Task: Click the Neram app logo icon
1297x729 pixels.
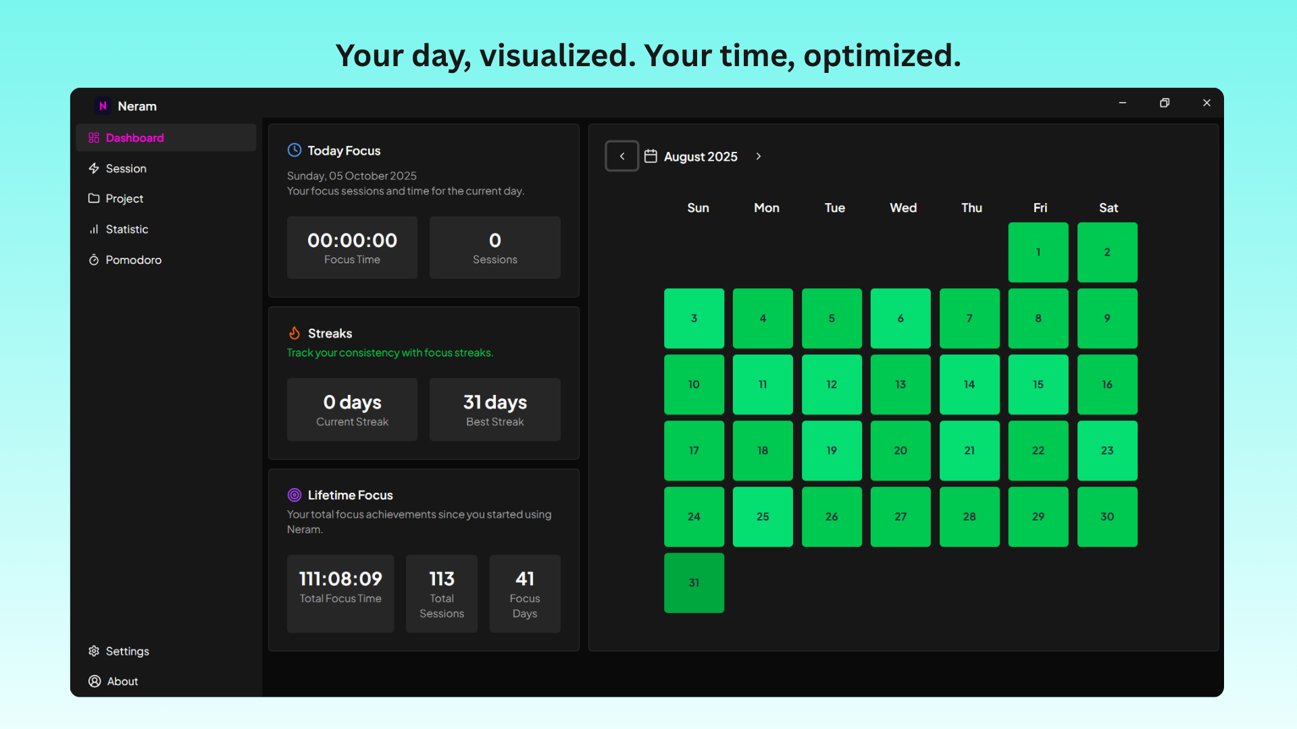Action: pos(103,106)
